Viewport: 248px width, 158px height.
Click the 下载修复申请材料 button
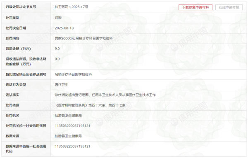coord(196,7)
